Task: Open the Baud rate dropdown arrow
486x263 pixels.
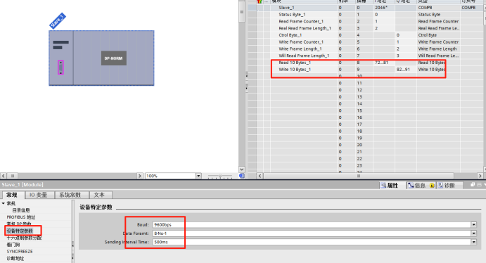Action: 473,224
